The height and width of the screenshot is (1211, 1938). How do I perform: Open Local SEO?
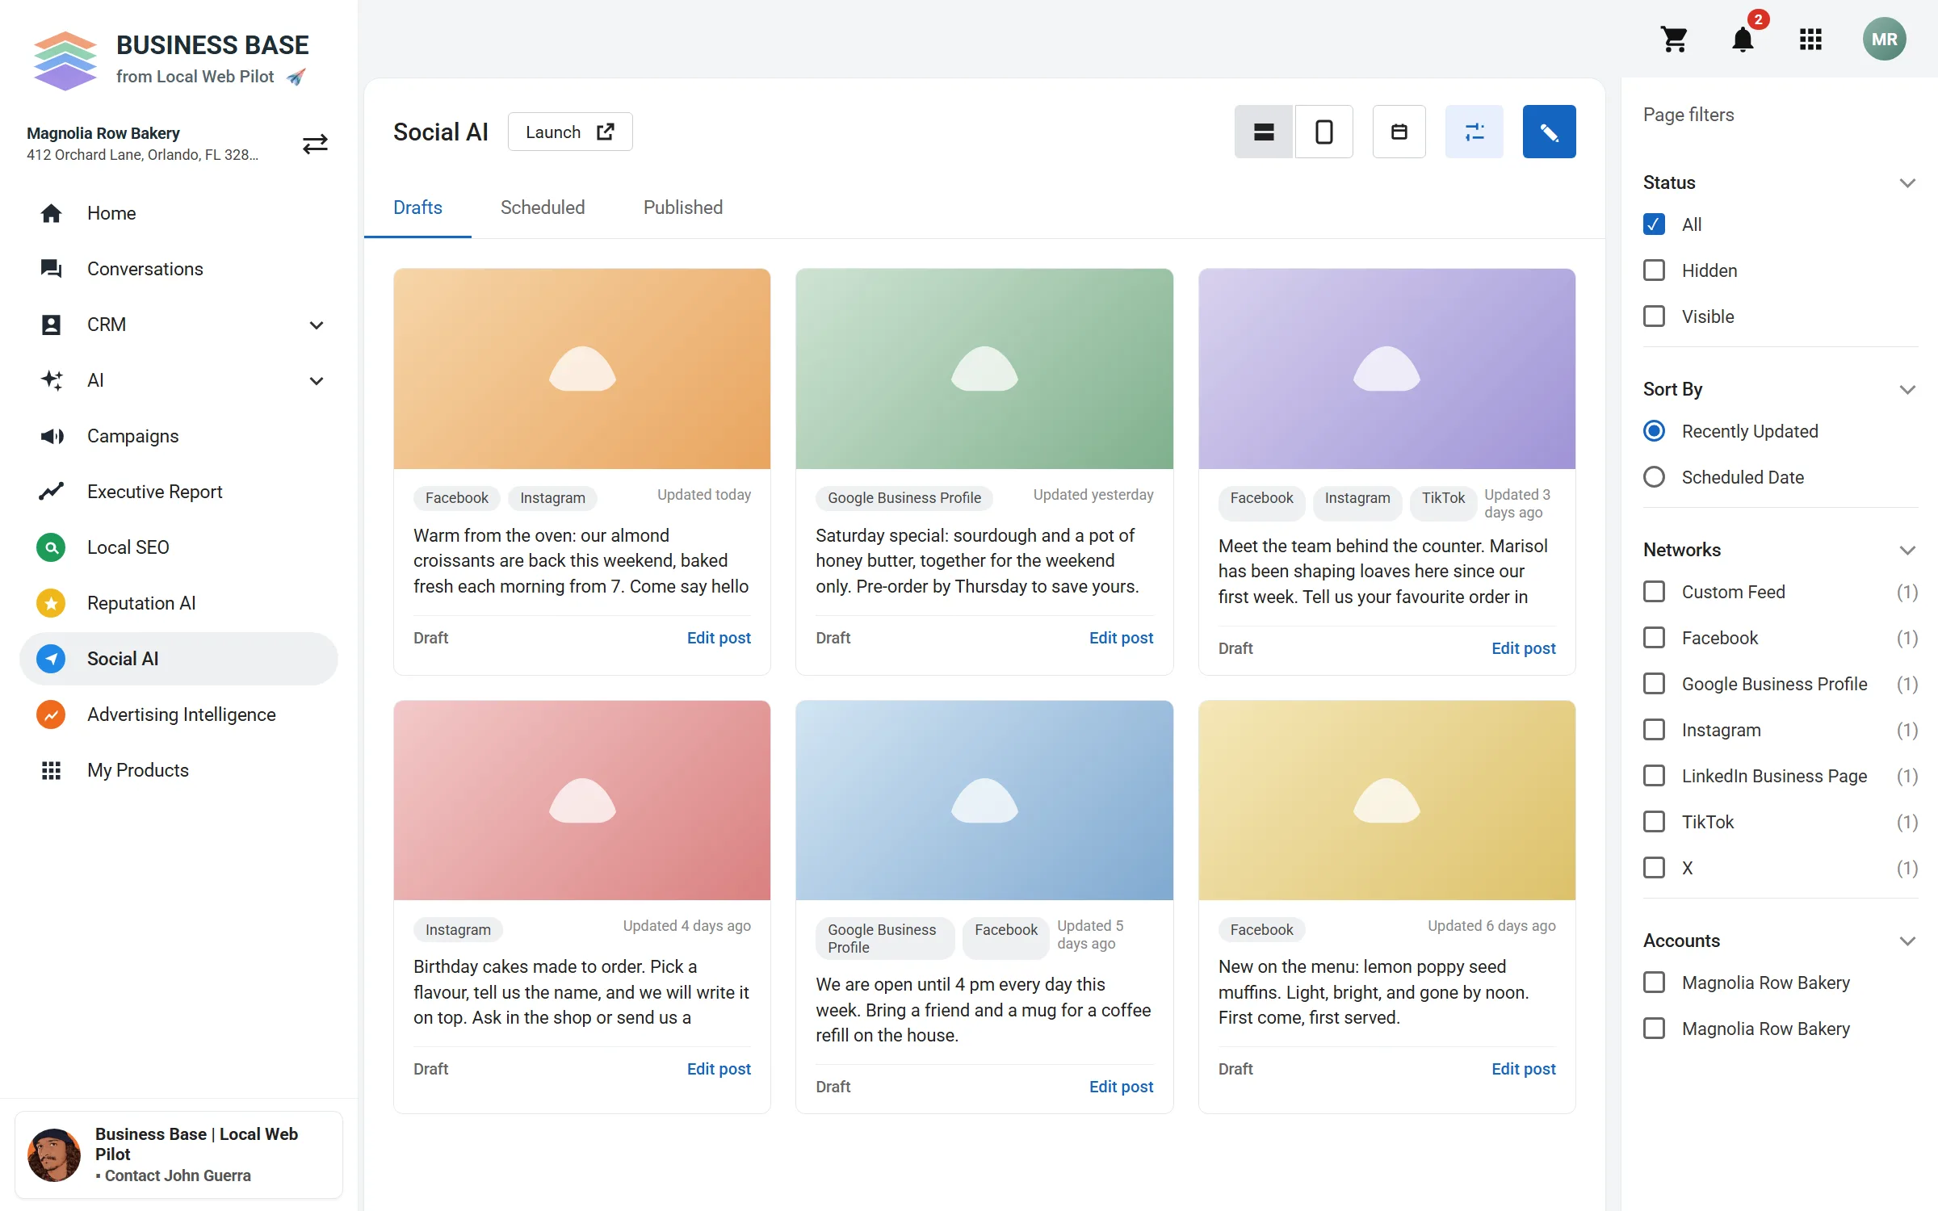178,547
